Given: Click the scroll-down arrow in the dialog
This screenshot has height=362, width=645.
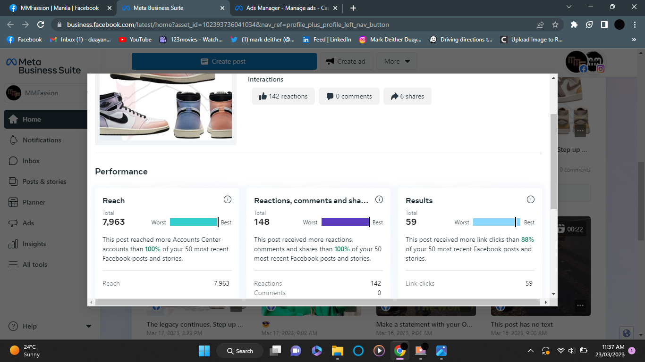Looking at the screenshot, I should click(553, 293).
